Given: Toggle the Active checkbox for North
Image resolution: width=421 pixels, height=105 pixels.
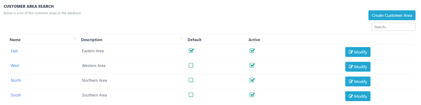Looking at the screenshot, I should click(252, 80).
